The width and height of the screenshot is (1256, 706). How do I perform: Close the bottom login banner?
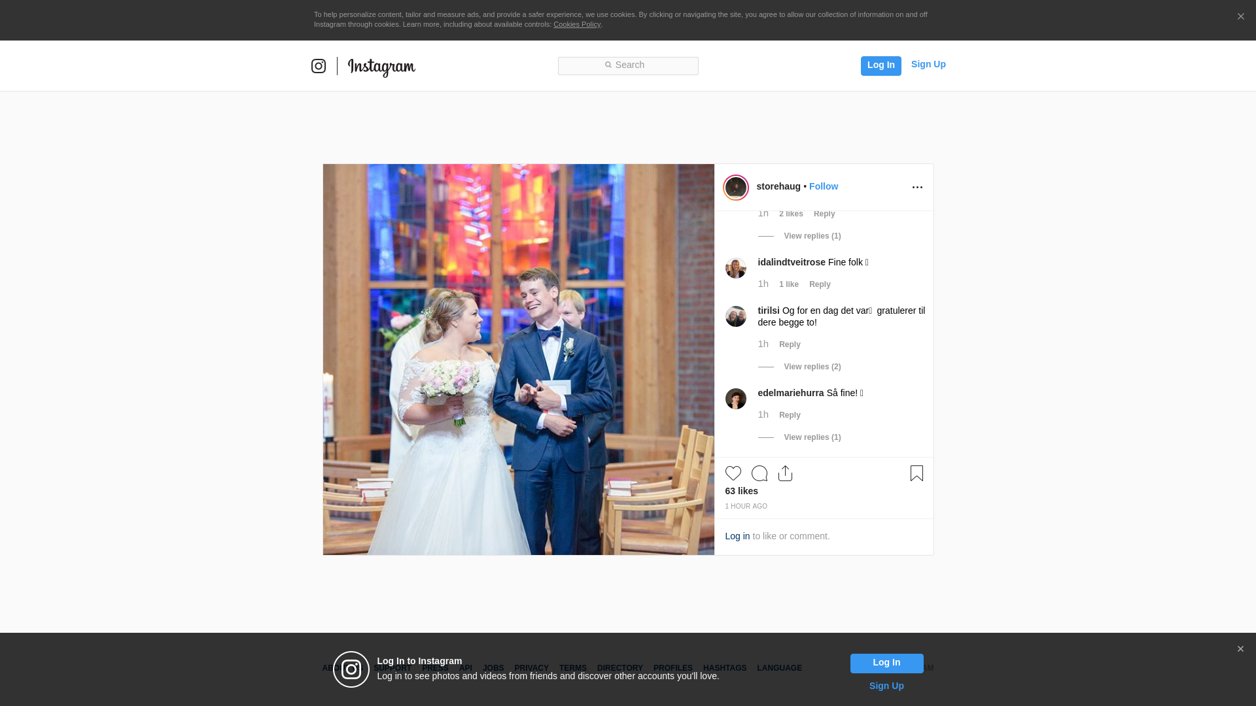tap(1240, 649)
